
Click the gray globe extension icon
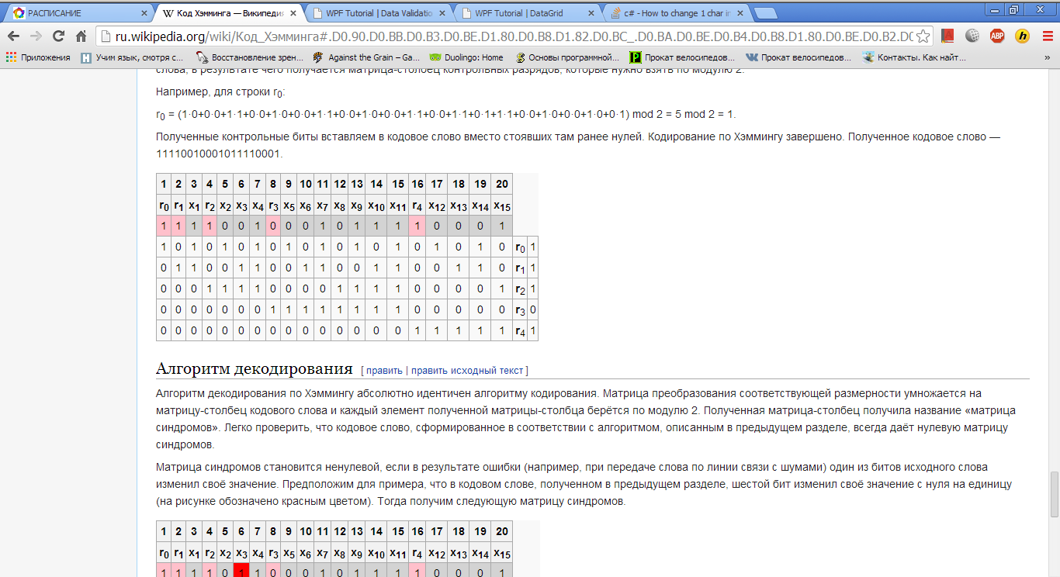click(972, 36)
